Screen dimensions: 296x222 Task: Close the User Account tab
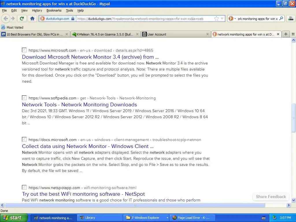208,34
